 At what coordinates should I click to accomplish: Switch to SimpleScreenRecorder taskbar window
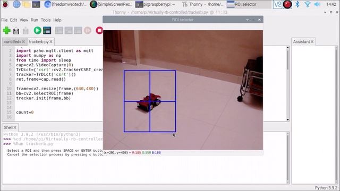(x=111, y=4)
